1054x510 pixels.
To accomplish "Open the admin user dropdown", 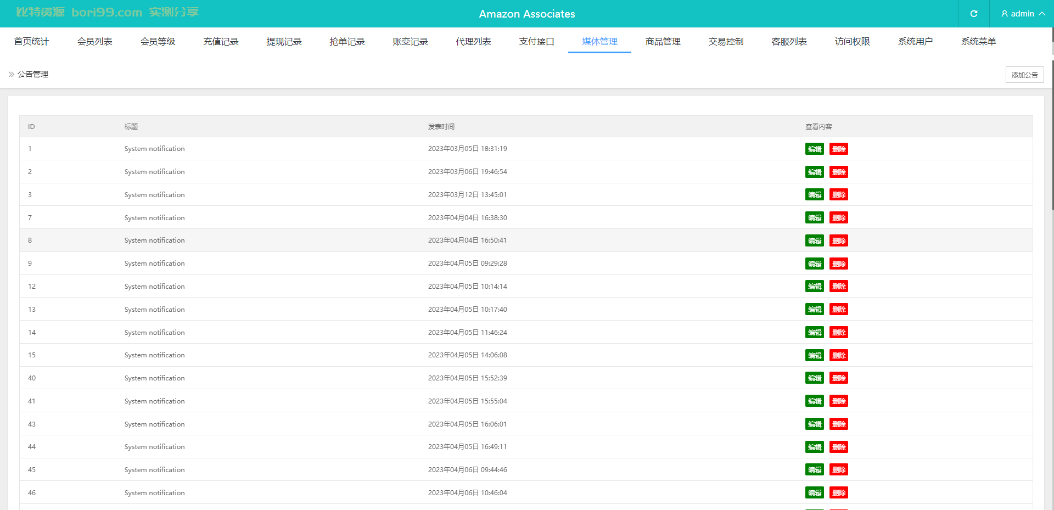I will click(1023, 14).
